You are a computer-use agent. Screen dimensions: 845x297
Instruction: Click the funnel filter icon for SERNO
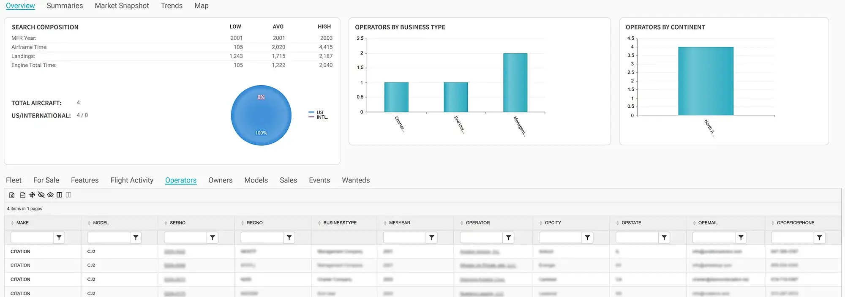coord(213,238)
